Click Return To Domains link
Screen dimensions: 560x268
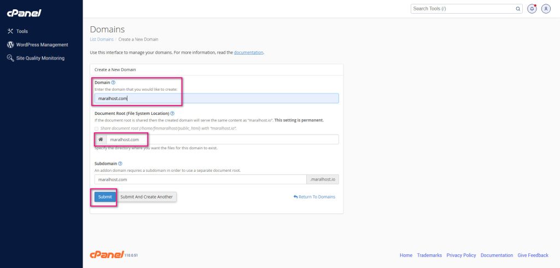tap(314, 197)
